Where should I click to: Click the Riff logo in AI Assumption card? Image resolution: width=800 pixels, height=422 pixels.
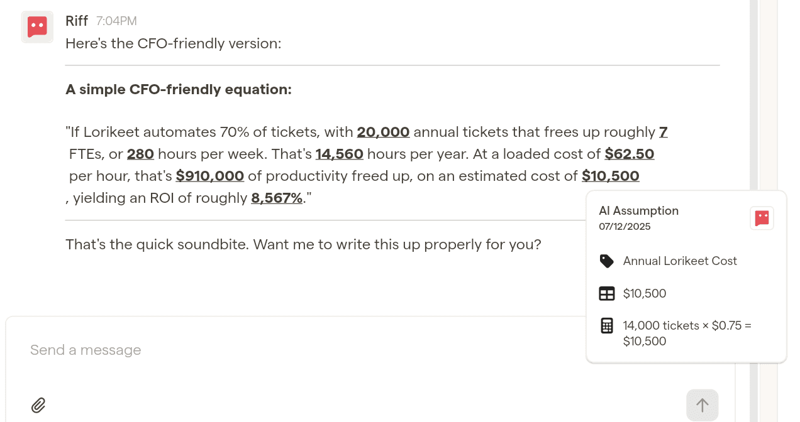(x=762, y=219)
